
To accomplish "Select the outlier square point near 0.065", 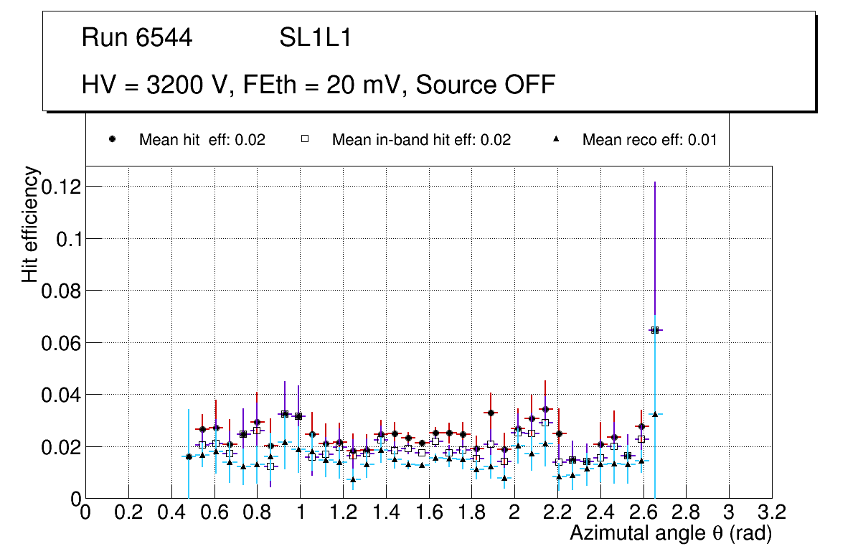I will tap(654, 330).
